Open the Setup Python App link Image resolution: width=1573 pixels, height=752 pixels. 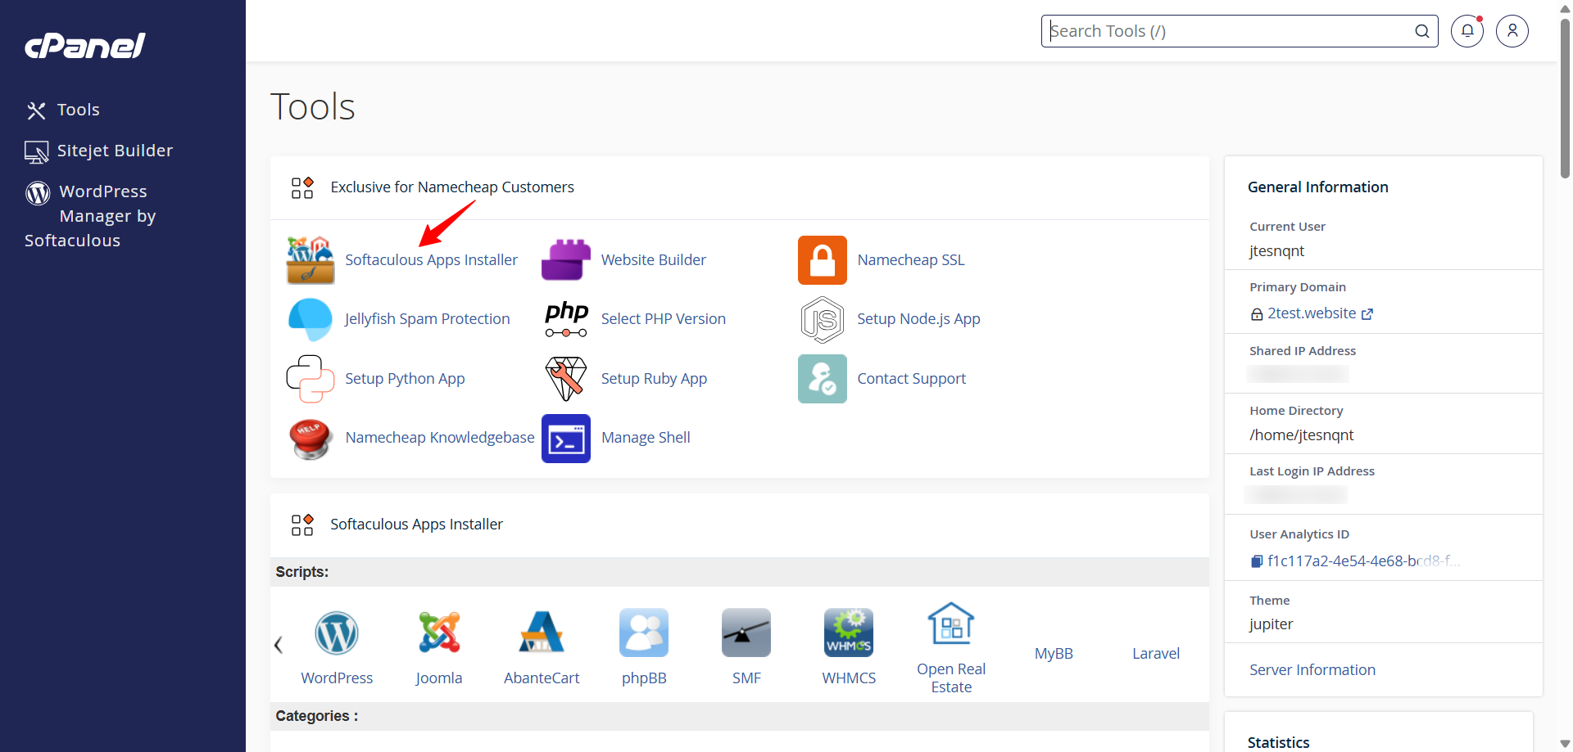[405, 379]
